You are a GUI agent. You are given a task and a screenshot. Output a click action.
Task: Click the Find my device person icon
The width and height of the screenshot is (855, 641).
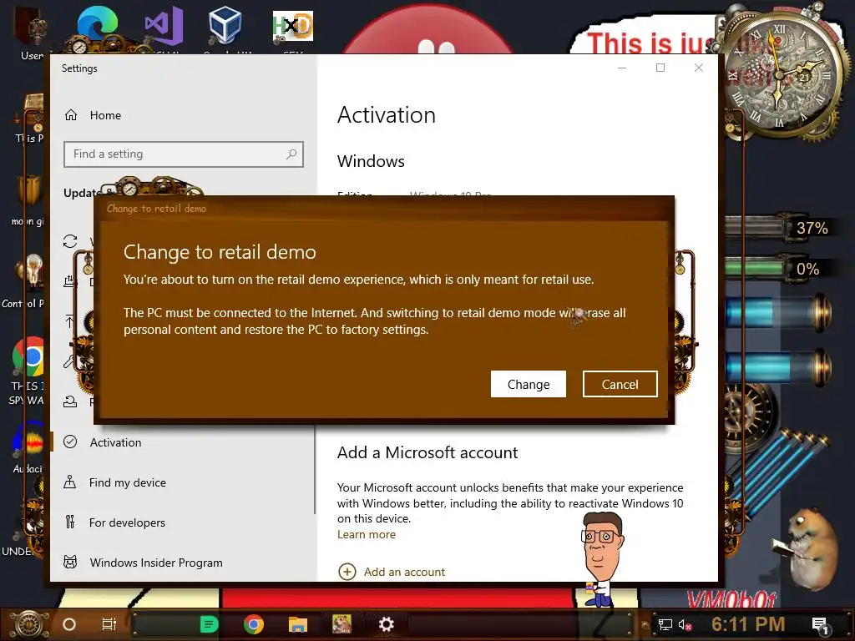tap(70, 482)
